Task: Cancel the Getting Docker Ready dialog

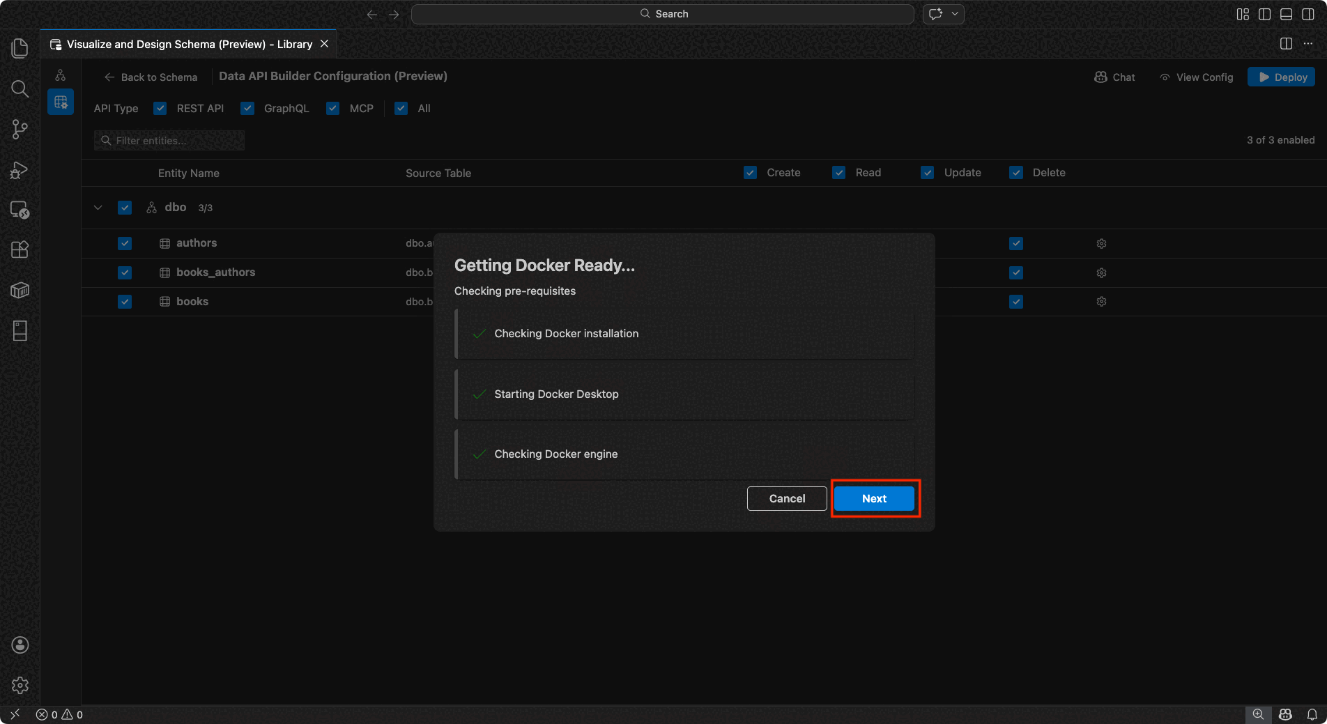Action: click(x=787, y=499)
